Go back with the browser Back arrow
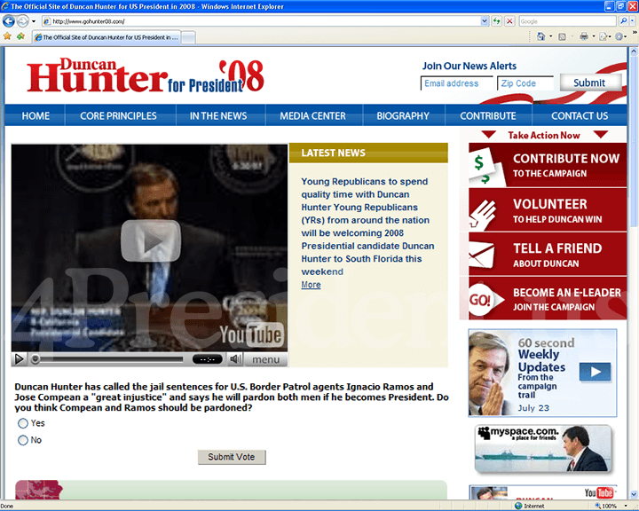Image resolution: width=639 pixels, height=511 pixels. click(x=9, y=20)
